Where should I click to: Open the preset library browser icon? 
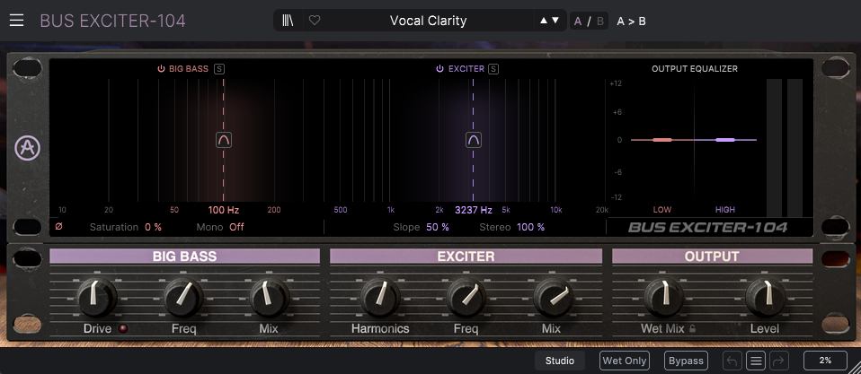pyautogui.click(x=288, y=21)
